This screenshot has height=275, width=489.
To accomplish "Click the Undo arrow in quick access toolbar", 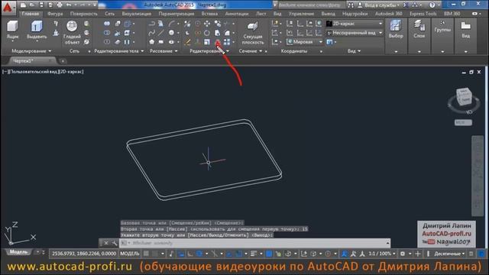I will click(x=69, y=5).
